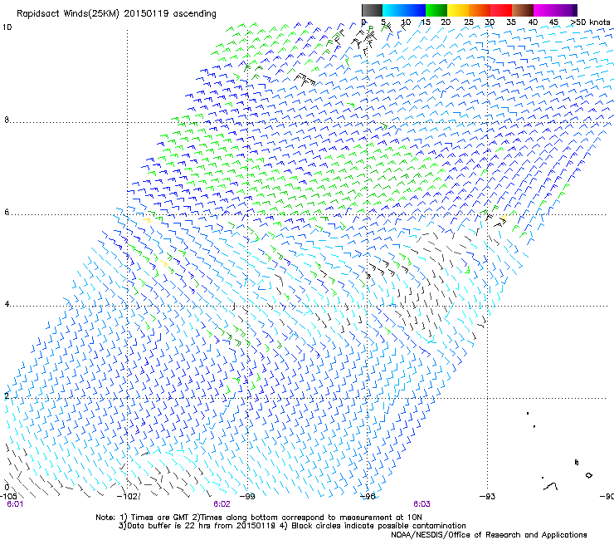Click the longitude label '-99'
The height and width of the screenshot is (540, 614).
247,497
